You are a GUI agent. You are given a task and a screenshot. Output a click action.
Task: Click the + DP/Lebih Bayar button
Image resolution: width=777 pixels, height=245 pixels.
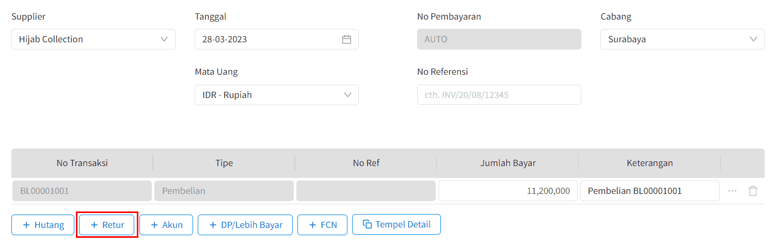point(245,225)
